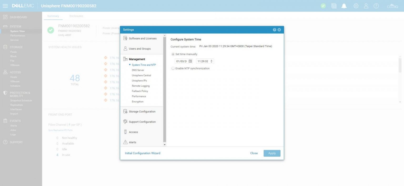Open the Failback Policy settings page
The width and height of the screenshot is (404, 186).
pyautogui.click(x=140, y=91)
